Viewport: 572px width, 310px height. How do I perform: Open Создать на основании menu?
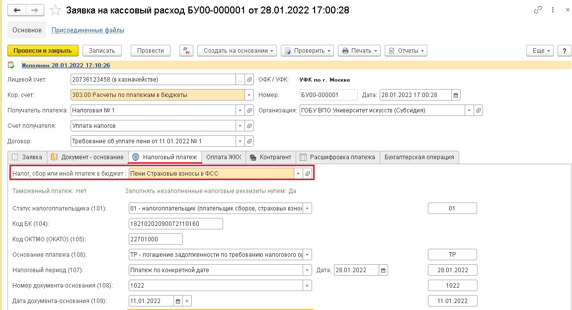pos(237,51)
